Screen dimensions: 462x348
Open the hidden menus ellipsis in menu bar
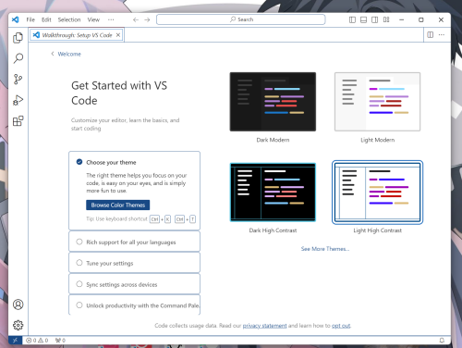pyautogui.click(x=111, y=19)
